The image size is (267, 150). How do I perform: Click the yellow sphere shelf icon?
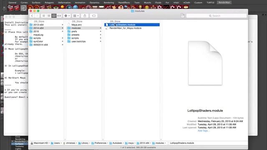(x=147, y=7)
